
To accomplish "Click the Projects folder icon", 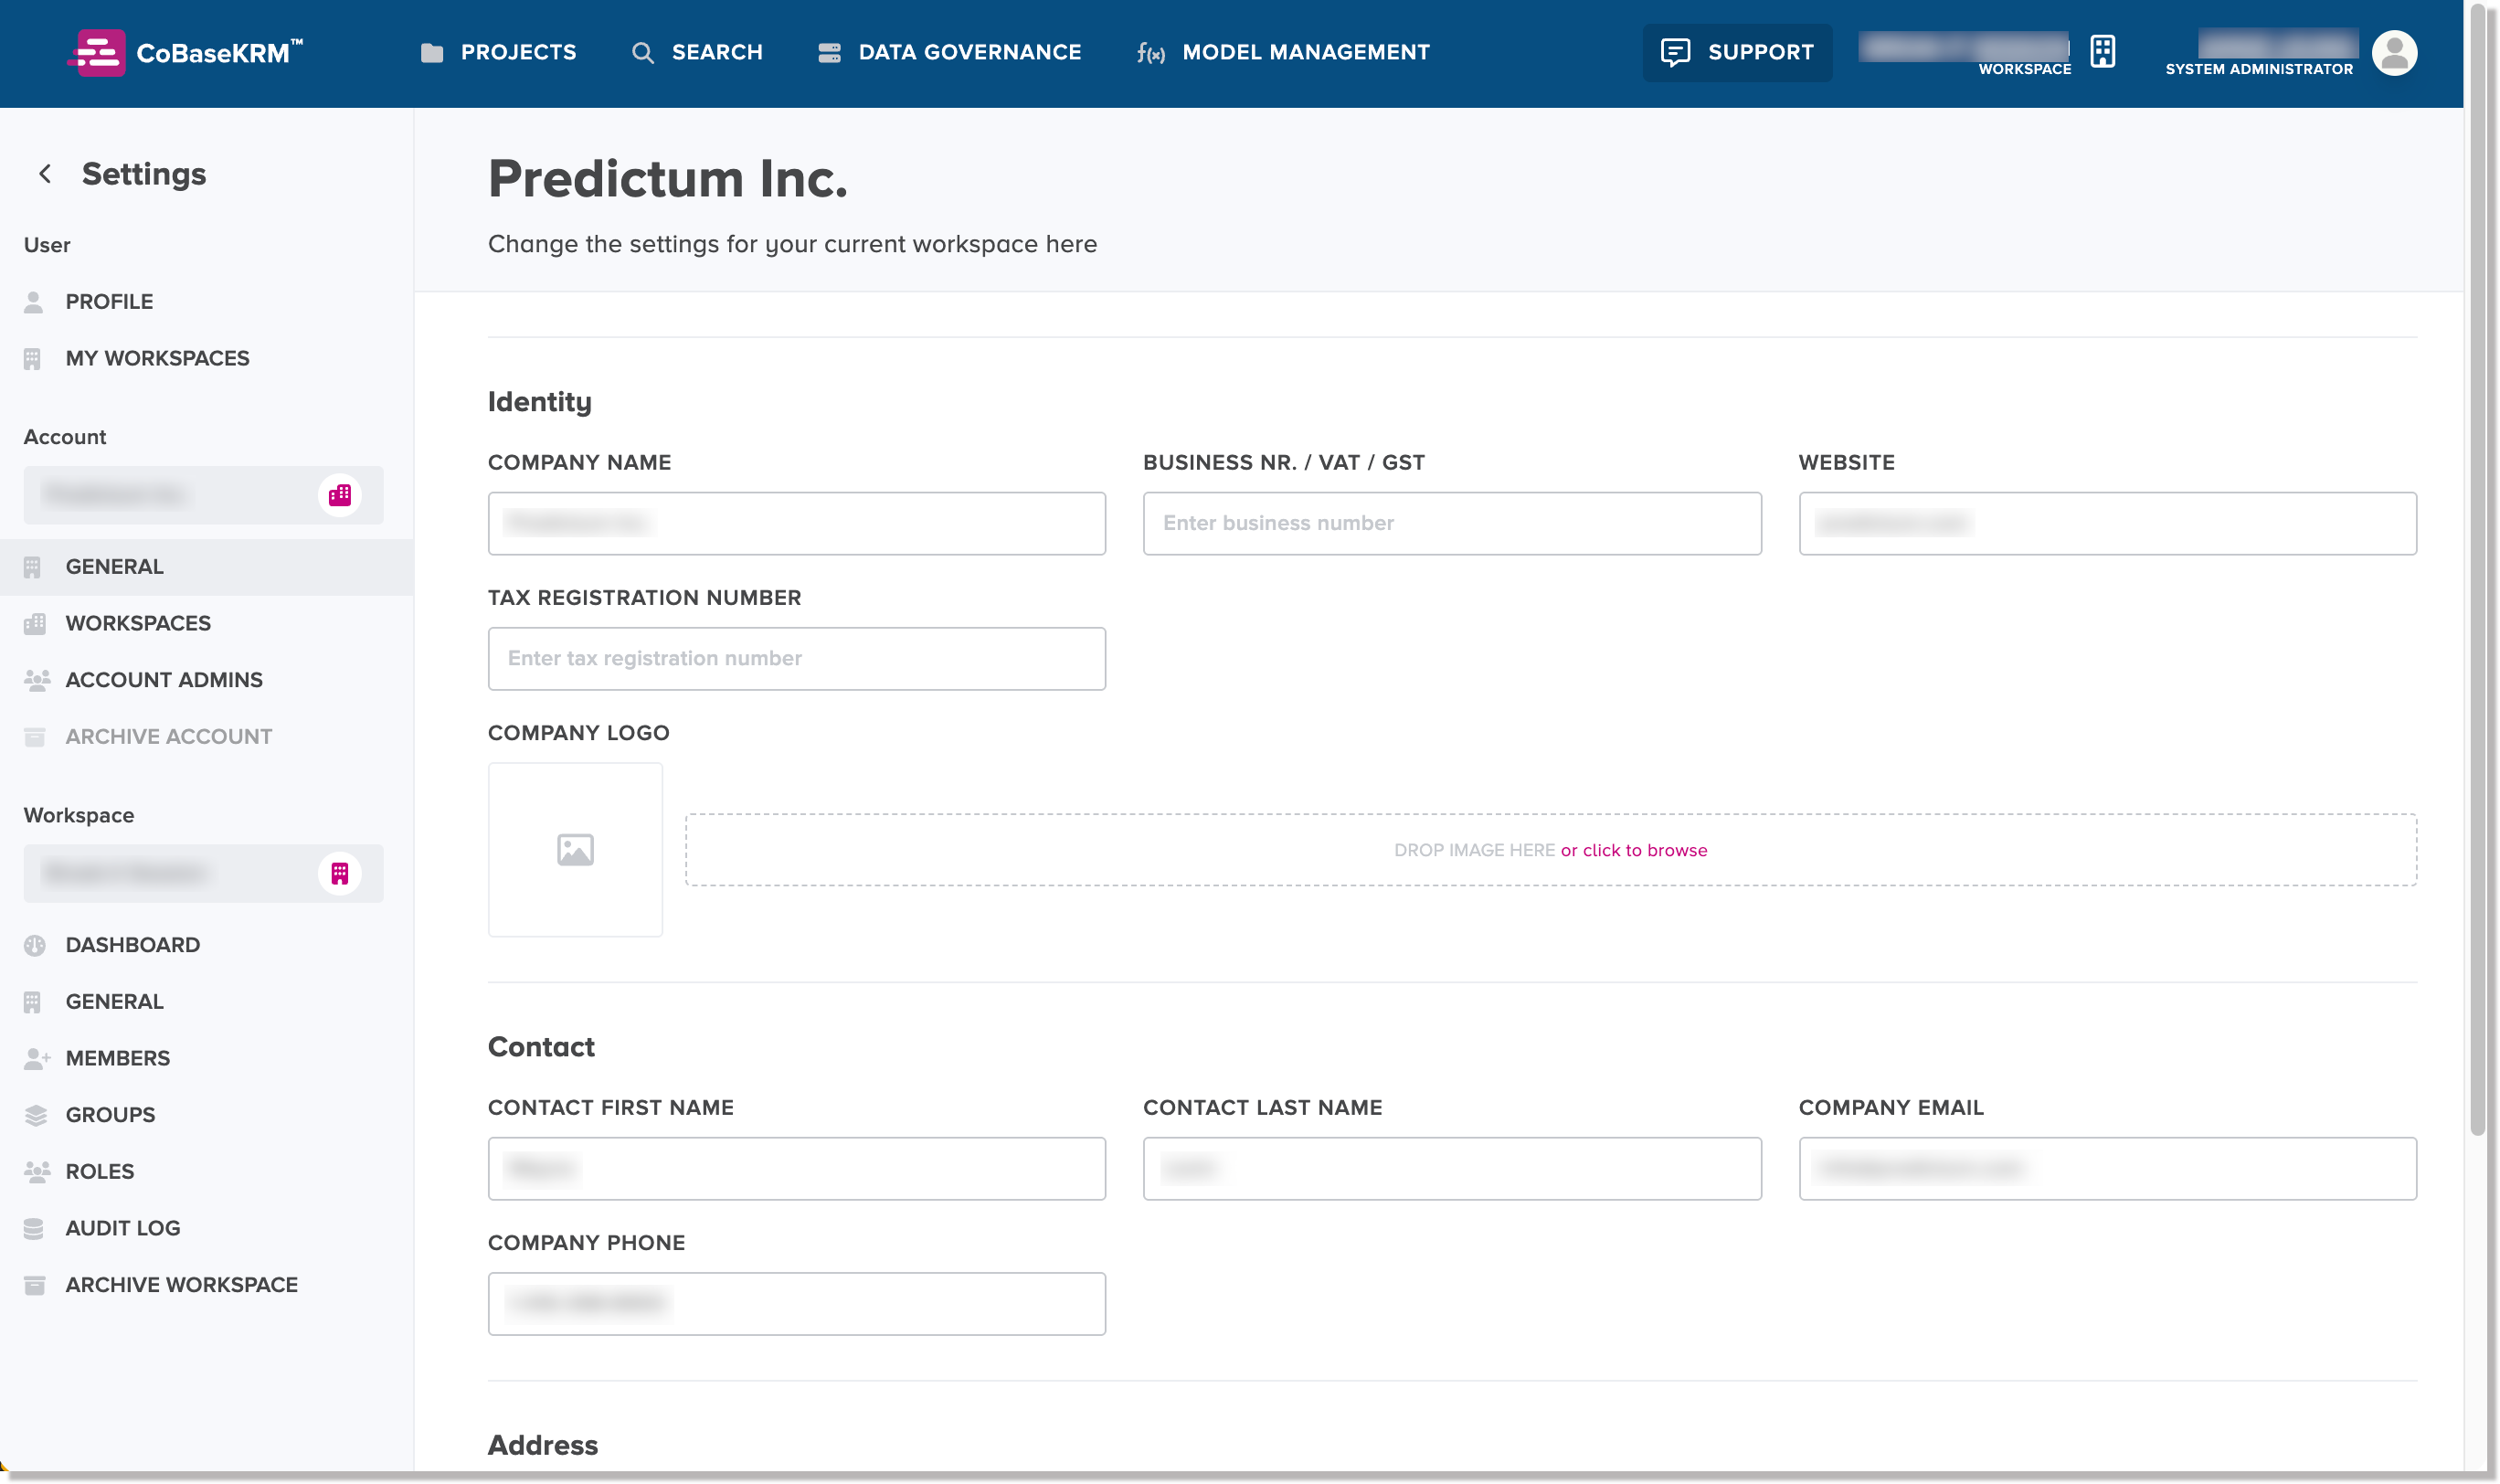I will 432,53.
